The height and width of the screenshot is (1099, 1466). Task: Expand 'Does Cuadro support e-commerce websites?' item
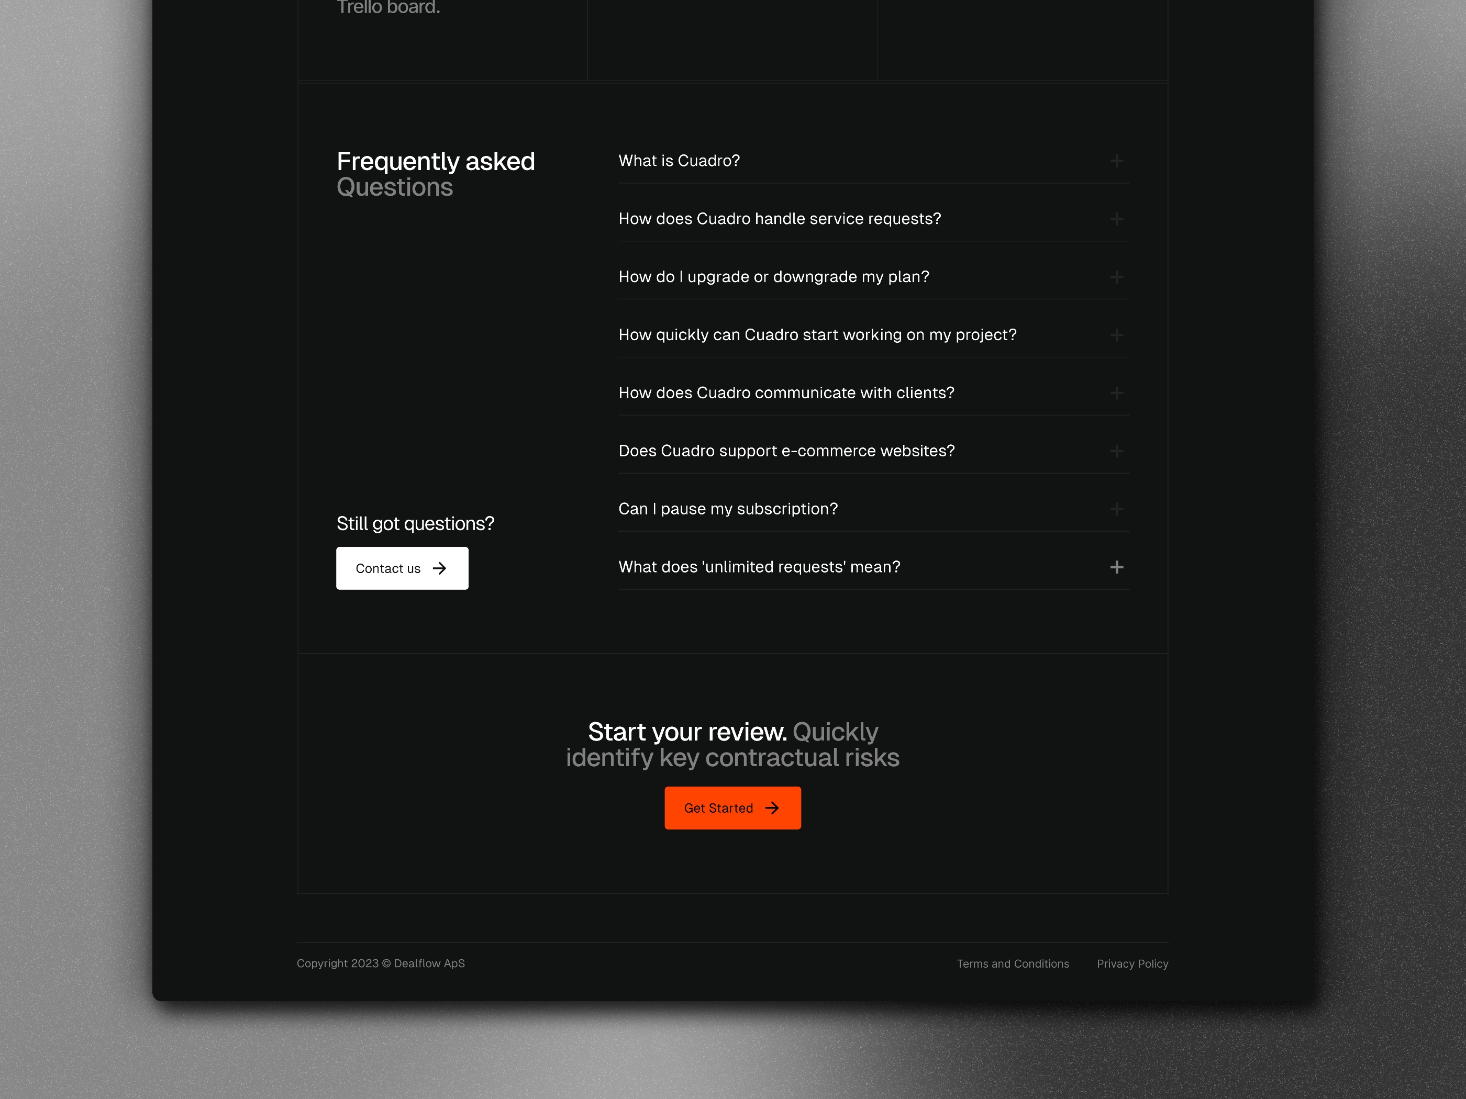pos(1115,450)
